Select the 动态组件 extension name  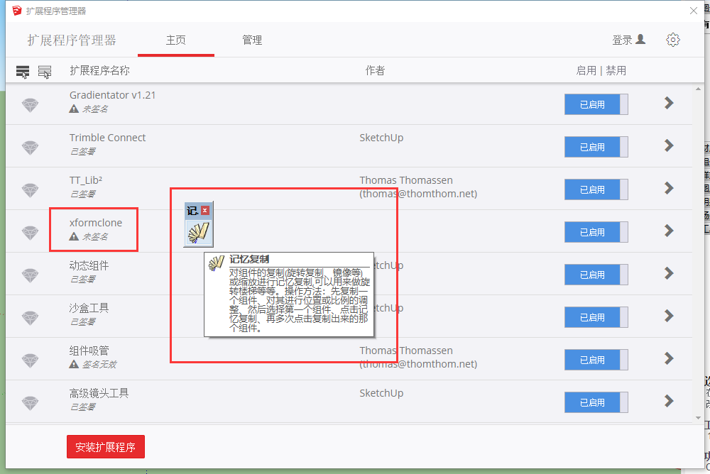click(x=89, y=265)
